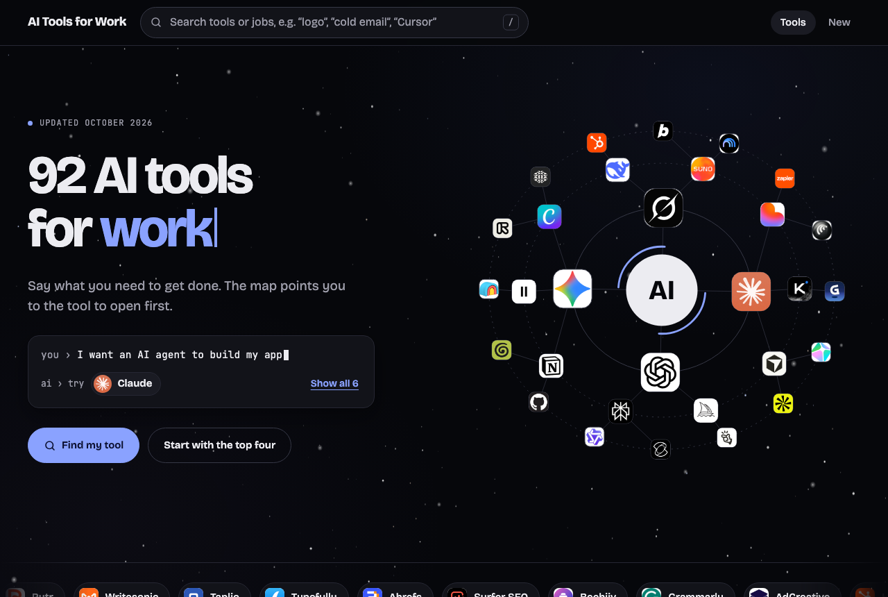Go home via AI Tools for Work logo
The height and width of the screenshot is (597, 888).
click(x=77, y=22)
